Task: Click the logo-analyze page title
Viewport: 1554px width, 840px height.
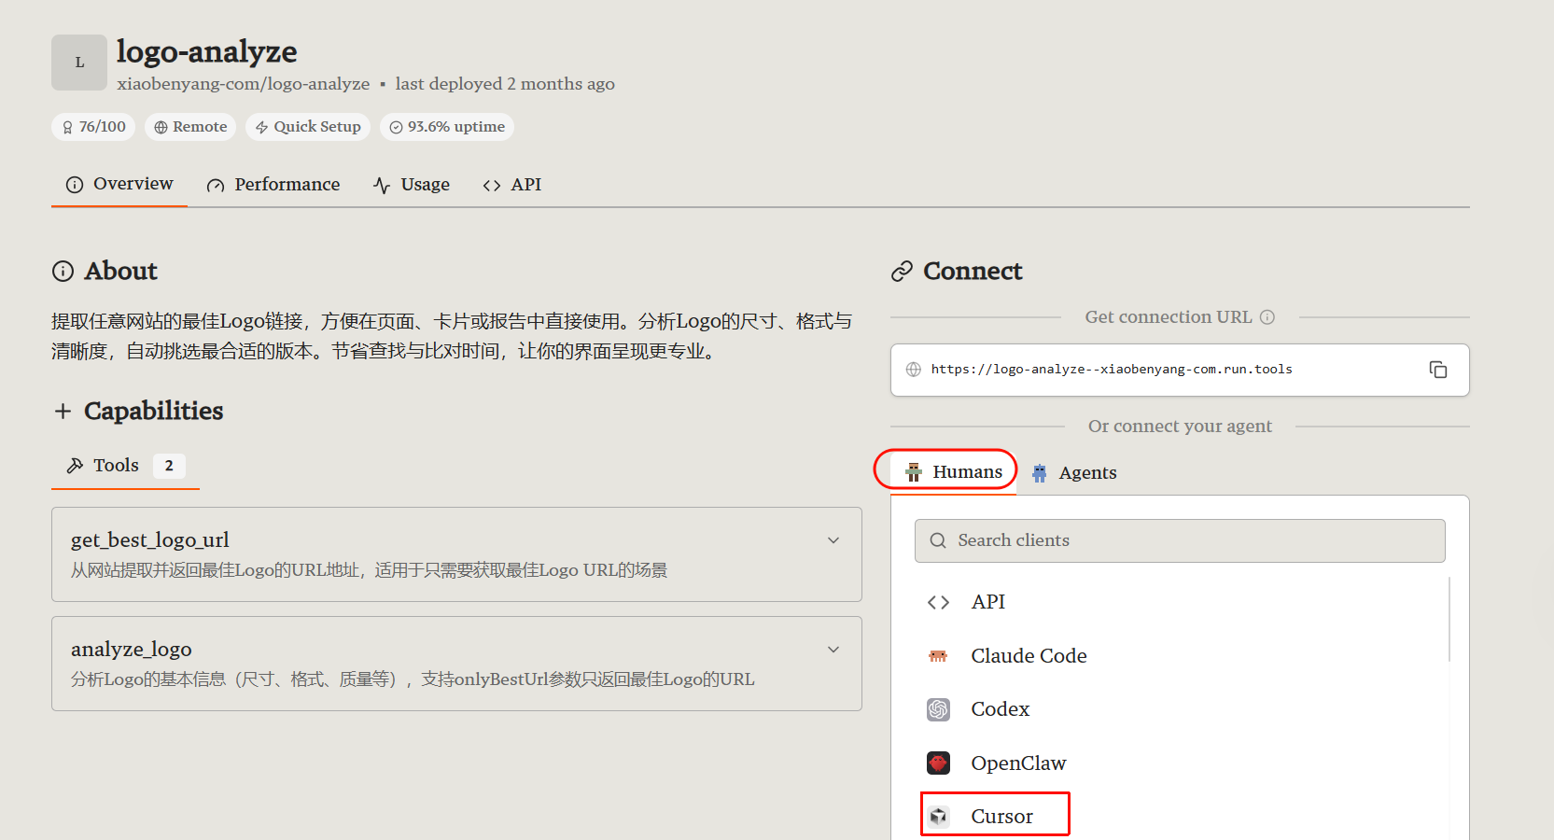Action: point(207,52)
